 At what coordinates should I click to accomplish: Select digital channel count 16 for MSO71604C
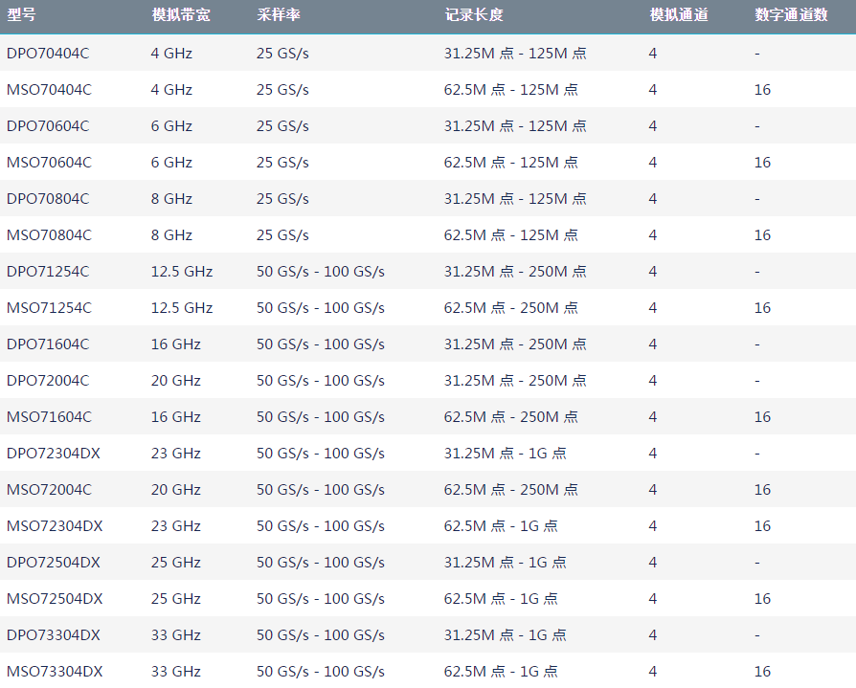[762, 417]
